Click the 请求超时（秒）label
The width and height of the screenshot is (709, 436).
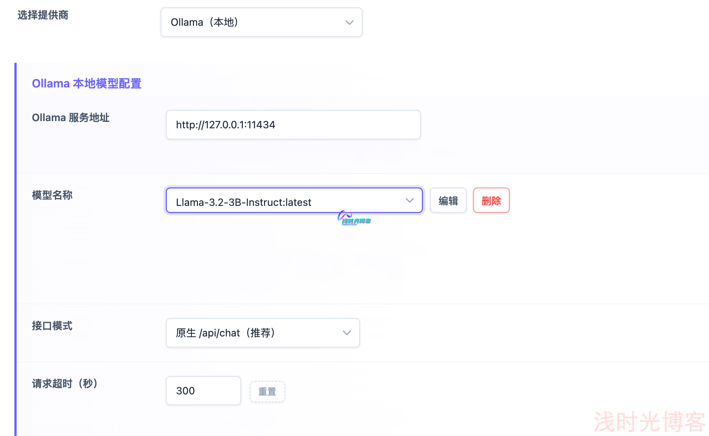point(65,383)
